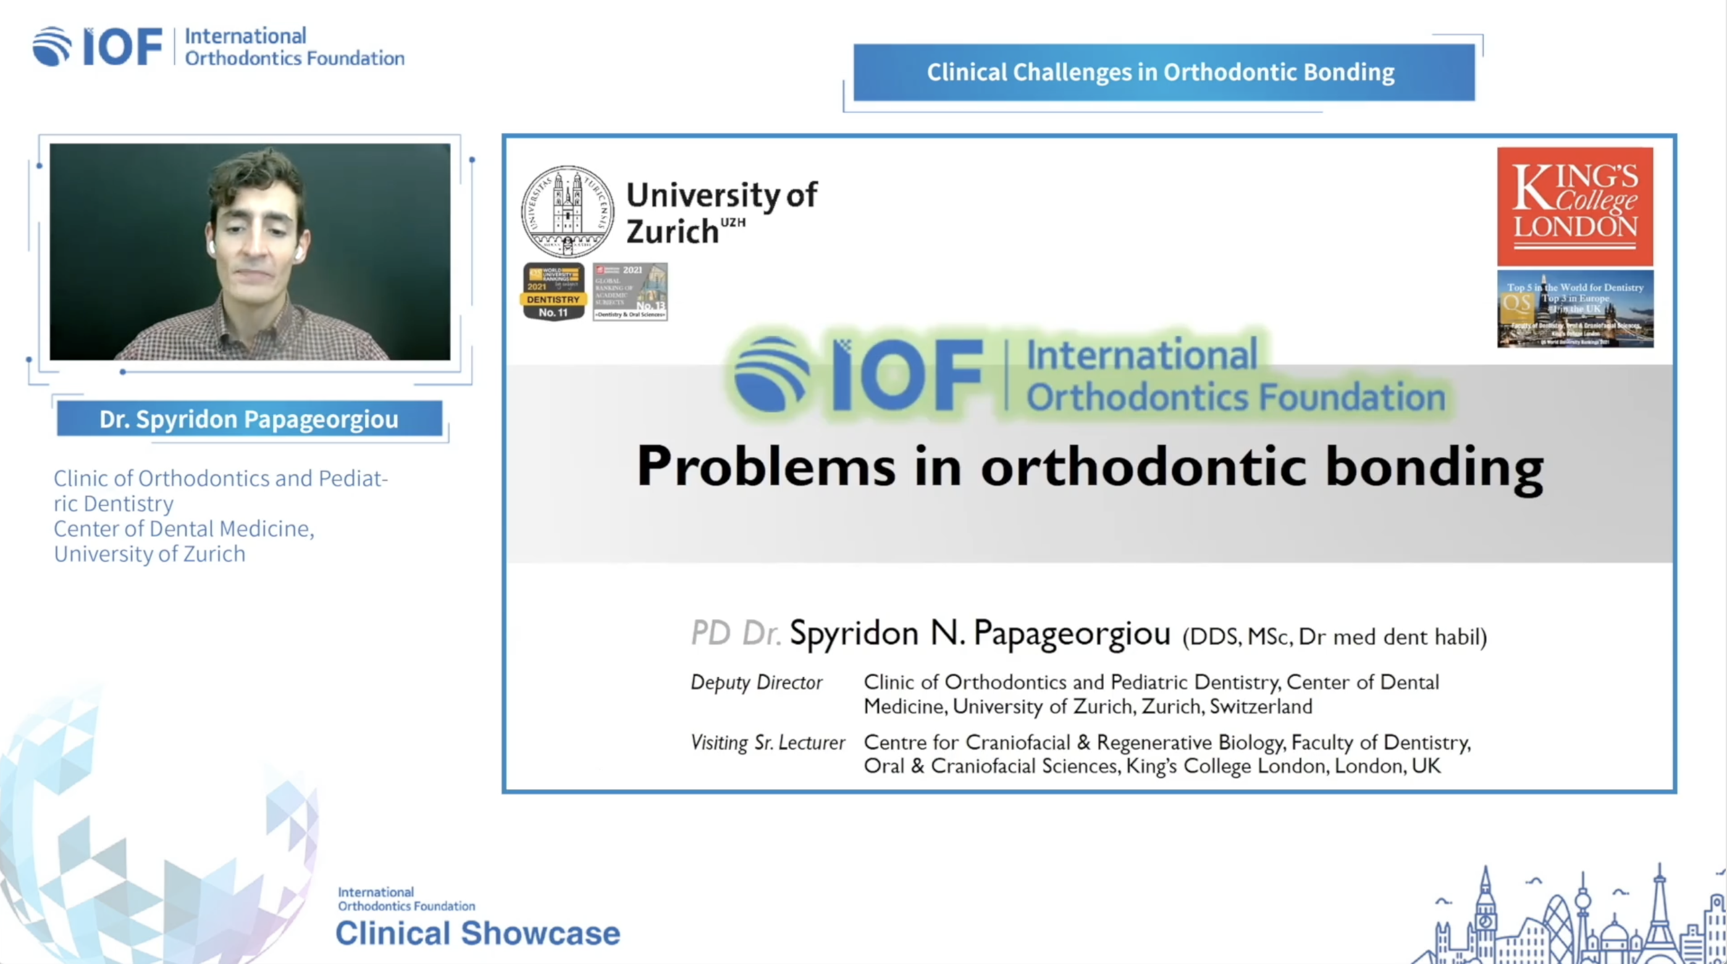Click the "Deputy Director" role label
The height and width of the screenshot is (964, 1727).
coord(756,682)
